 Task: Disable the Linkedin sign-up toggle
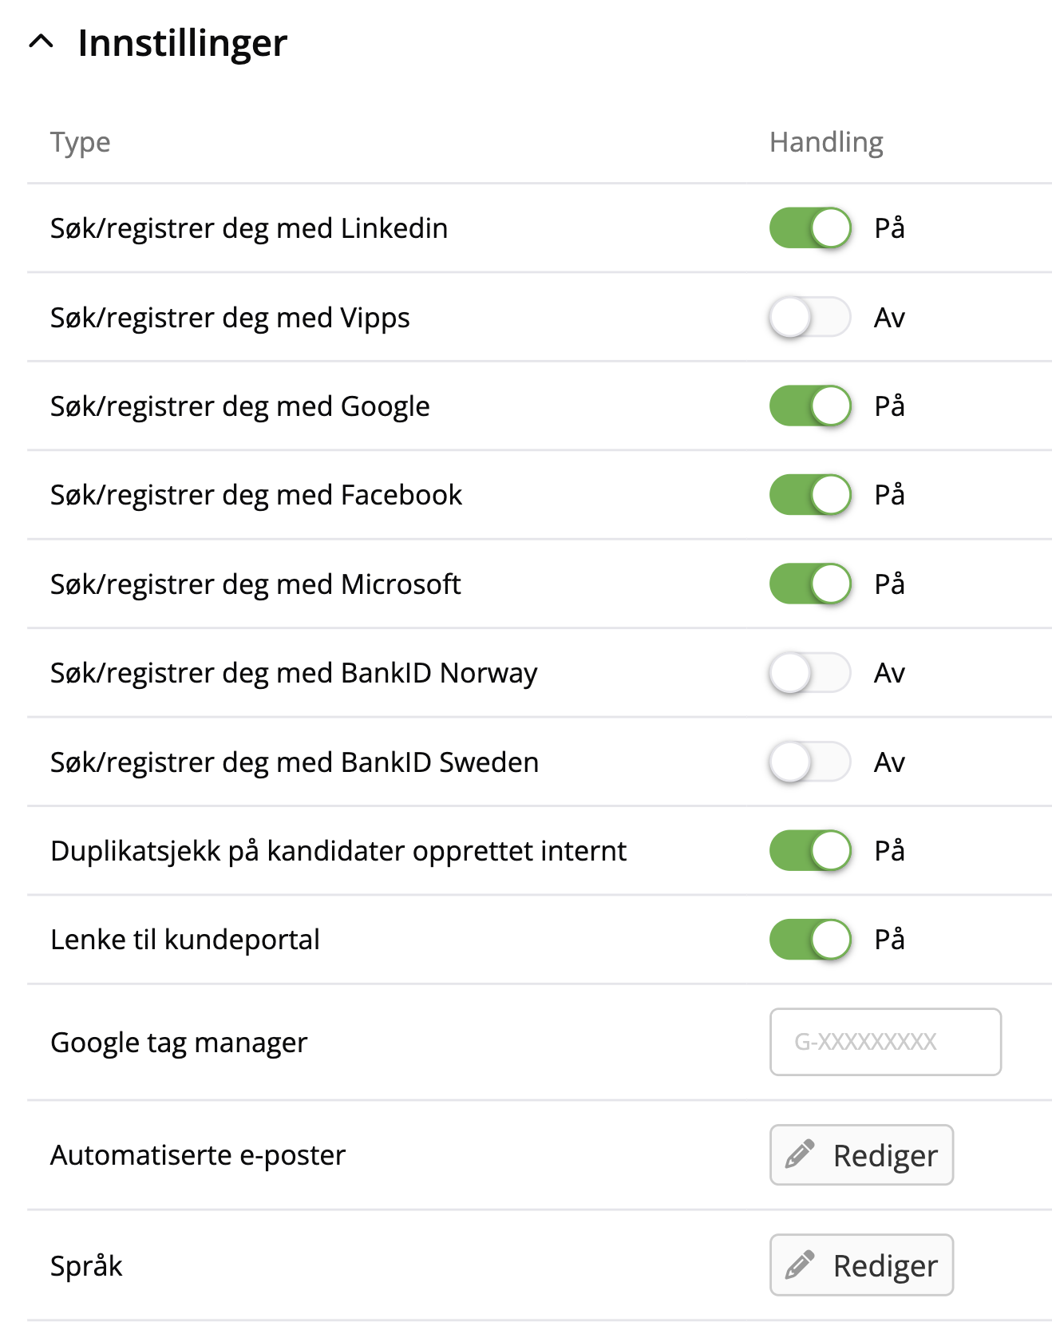click(810, 228)
